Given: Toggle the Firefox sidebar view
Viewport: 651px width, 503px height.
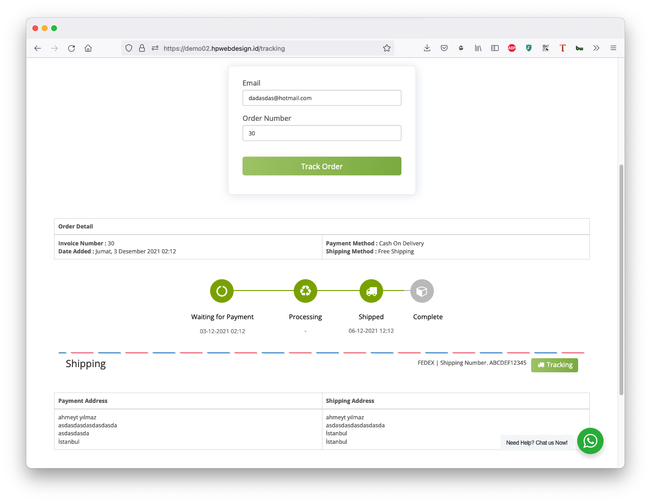Looking at the screenshot, I should 495,48.
